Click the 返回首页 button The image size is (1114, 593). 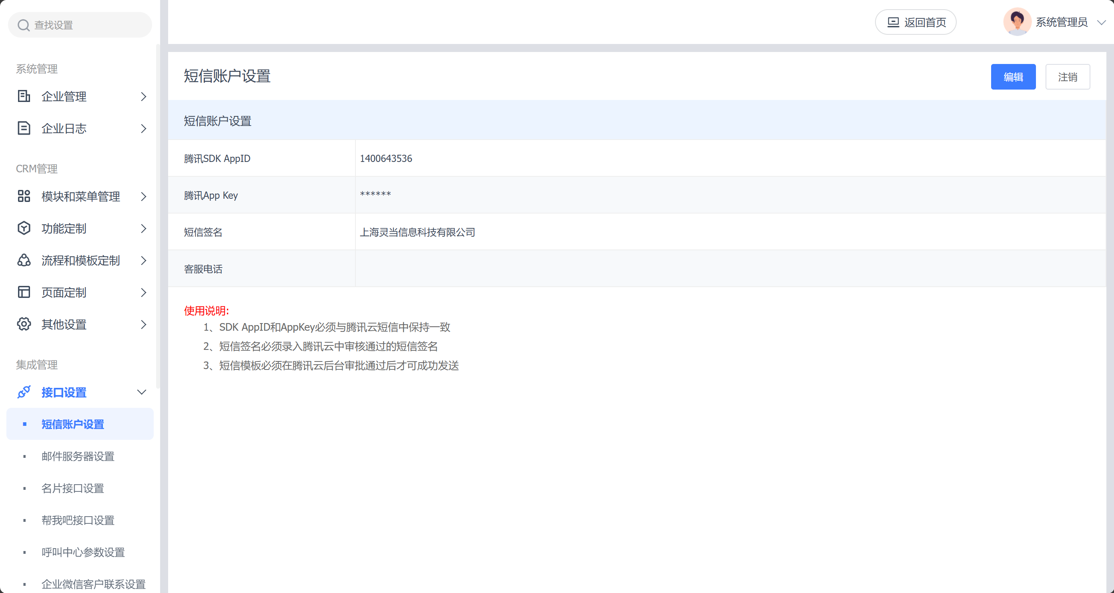pyautogui.click(x=915, y=22)
